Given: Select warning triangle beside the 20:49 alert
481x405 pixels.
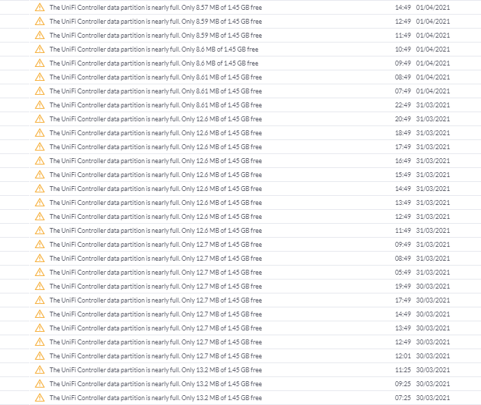Looking at the screenshot, I should pyautogui.click(x=40, y=119).
